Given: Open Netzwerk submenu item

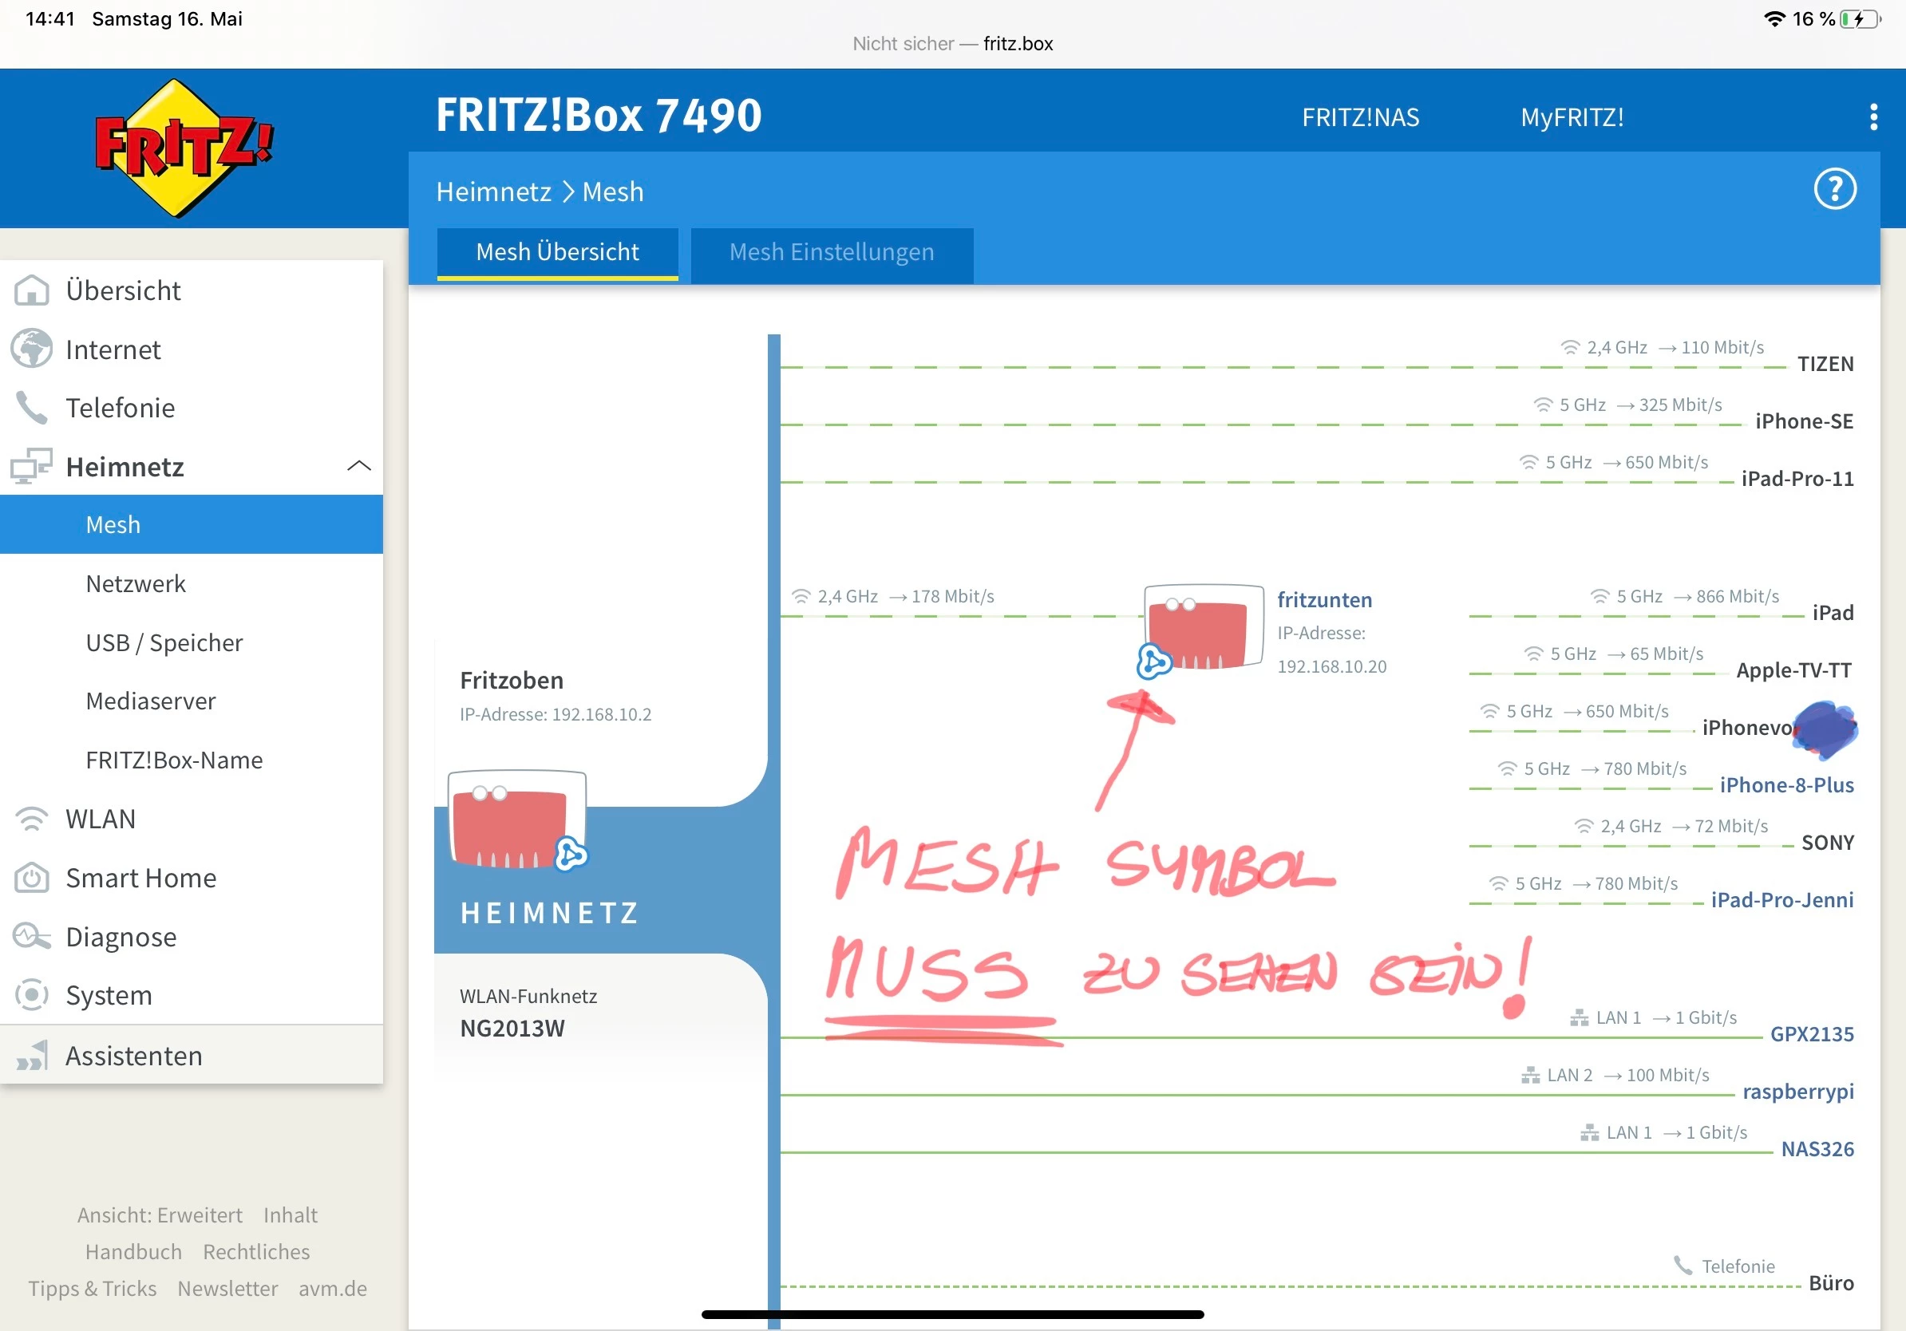Looking at the screenshot, I should click(136, 584).
